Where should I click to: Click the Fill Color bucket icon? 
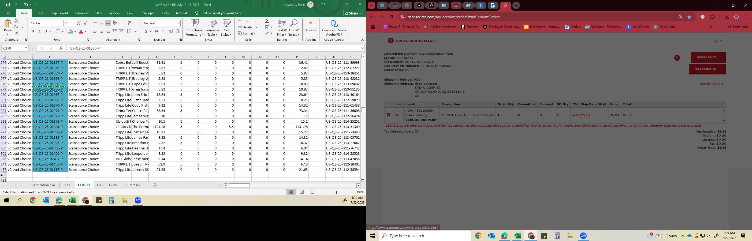click(x=70, y=31)
